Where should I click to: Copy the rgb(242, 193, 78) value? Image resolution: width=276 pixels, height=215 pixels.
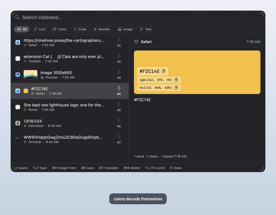click(x=176, y=80)
